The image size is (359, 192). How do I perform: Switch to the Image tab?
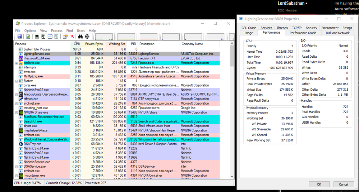click(248, 33)
